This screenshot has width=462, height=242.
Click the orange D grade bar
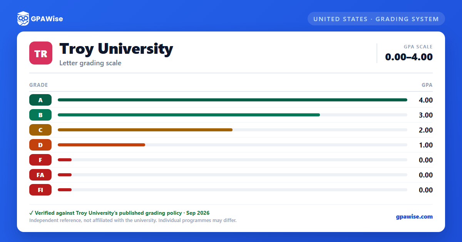point(101,145)
